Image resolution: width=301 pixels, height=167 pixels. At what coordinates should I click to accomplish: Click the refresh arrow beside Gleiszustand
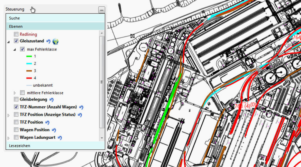click(49, 41)
